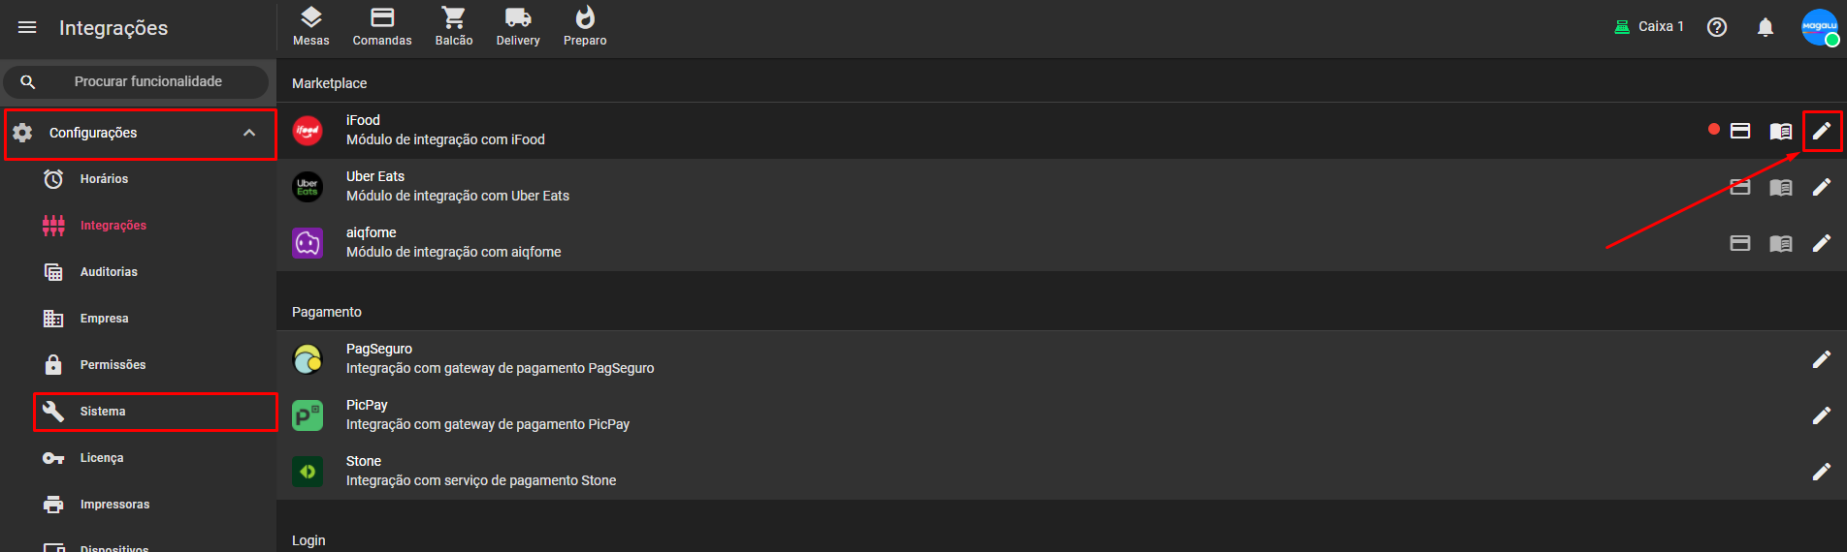The height and width of the screenshot is (552, 1847).
Task: Go to the Balcão cart icon
Action: (453, 26)
